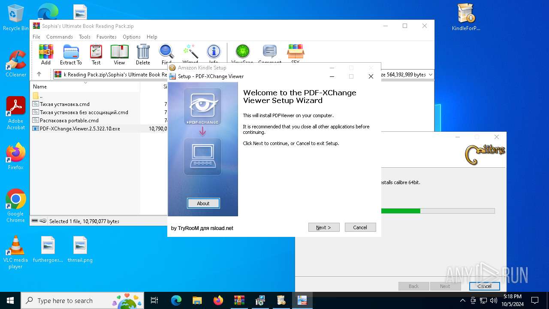The height and width of the screenshot is (309, 549).
Task: Open the Favorites menu in WinRAR
Action: tap(106, 37)
